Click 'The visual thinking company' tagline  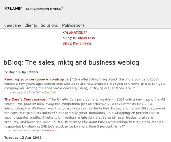[43, 9]
